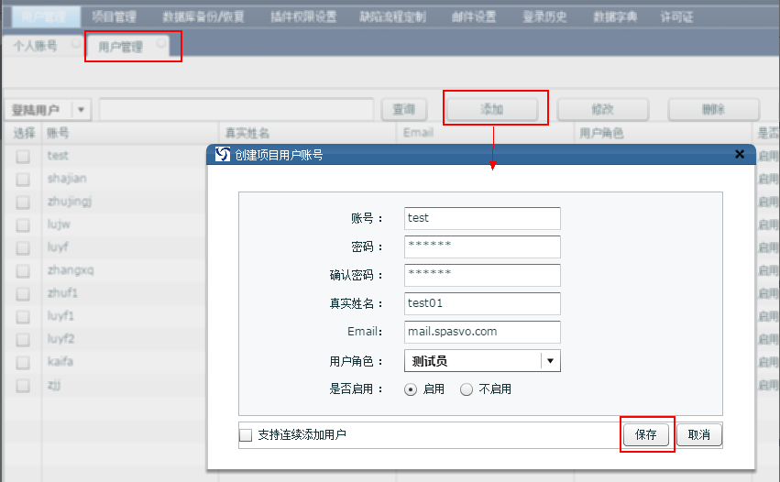
Task: Click the logo icon in dialog title bar
Action: click(x=221, y=155)
